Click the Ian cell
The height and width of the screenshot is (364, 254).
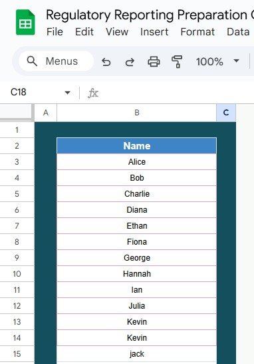click(136, 290)
